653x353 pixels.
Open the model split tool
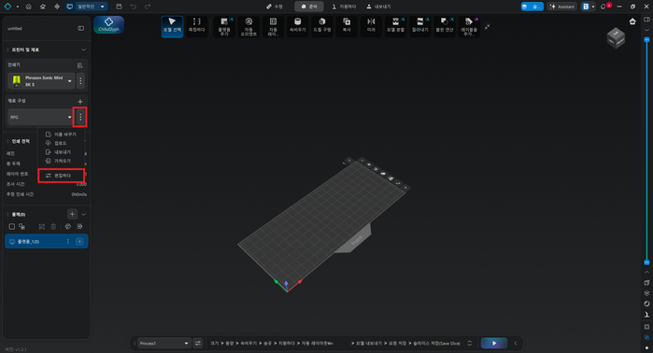coord(396,26)
